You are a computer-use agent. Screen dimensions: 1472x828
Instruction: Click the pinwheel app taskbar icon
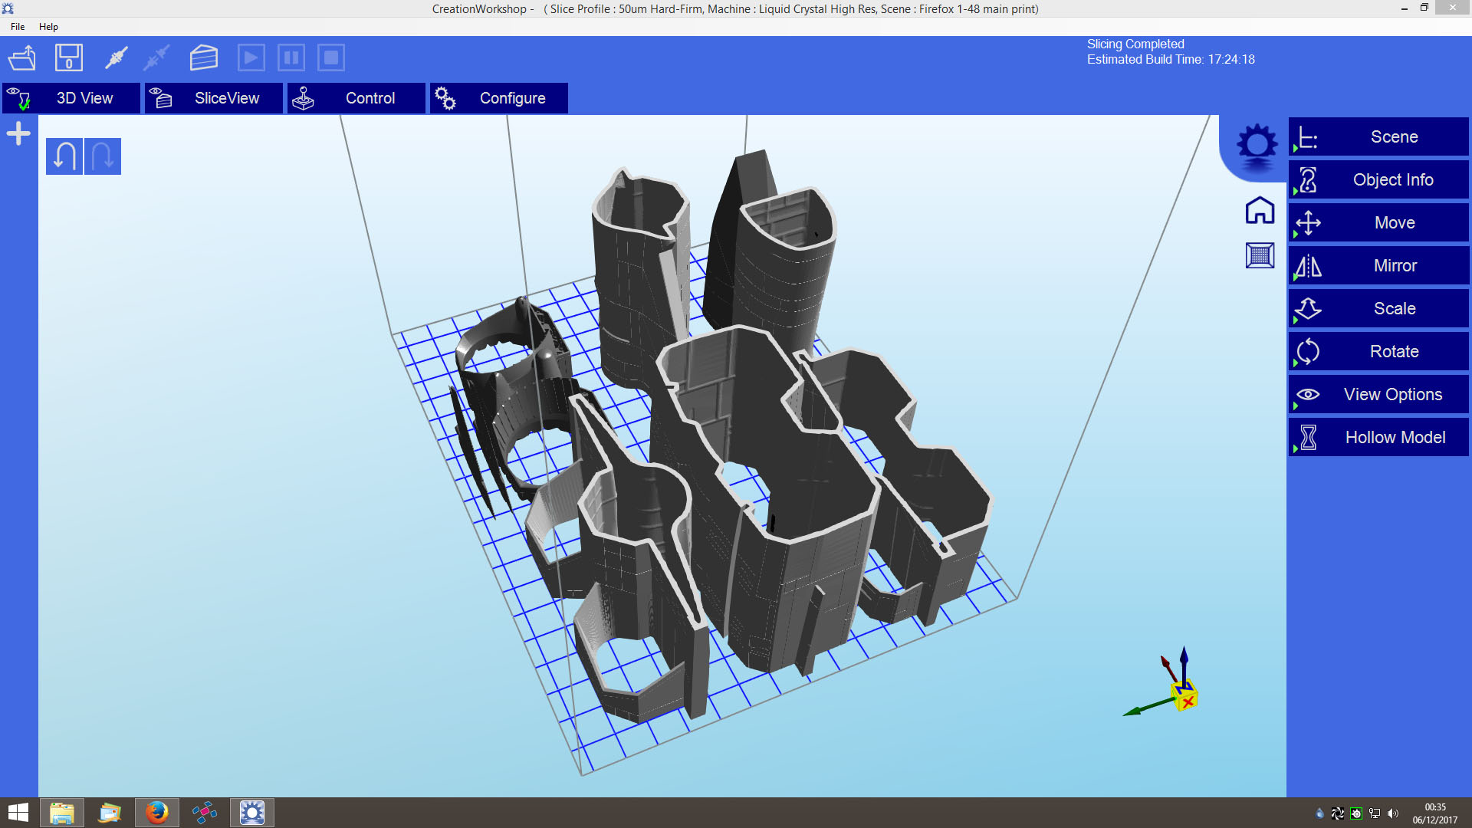(205, 813)
